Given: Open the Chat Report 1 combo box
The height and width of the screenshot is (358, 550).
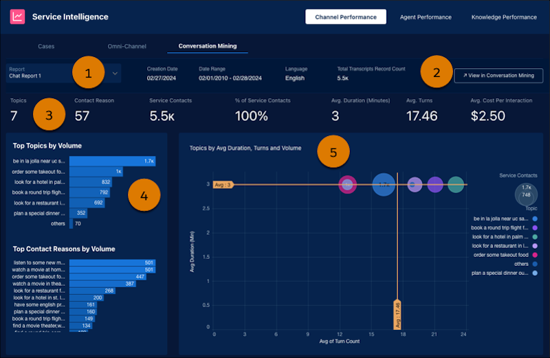Looking at the screenshot, I should [x=63, y=73].
